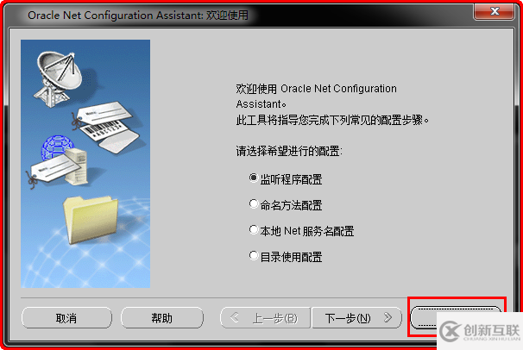Image resolution: width=523 pixels, height=350 pixels.
Task: Proceed using the 下一步(N) label
Action: tap(348, 318)
